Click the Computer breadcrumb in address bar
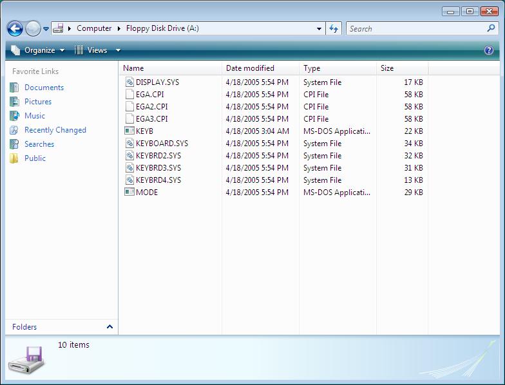505x385 pixels. tap(94, 28)
